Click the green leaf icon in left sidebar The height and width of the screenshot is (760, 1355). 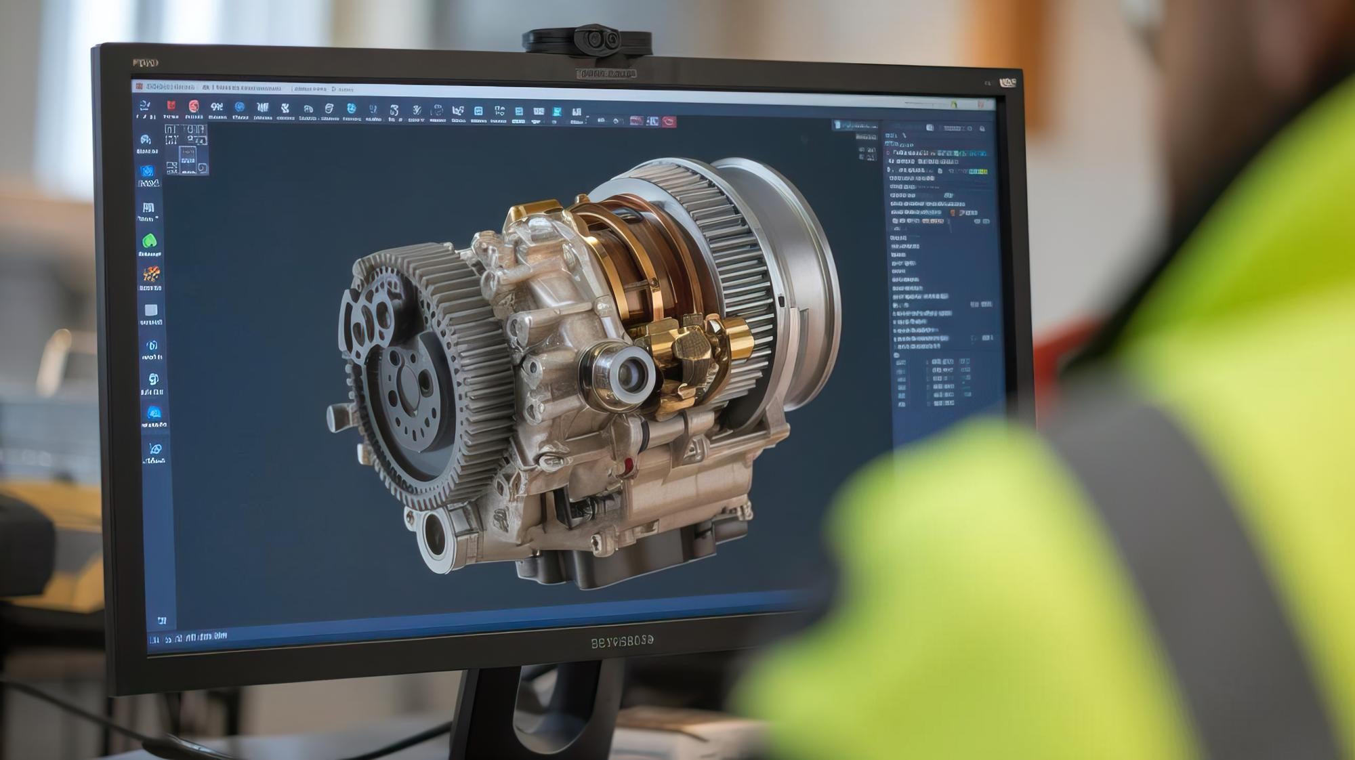tap(150, 241)
